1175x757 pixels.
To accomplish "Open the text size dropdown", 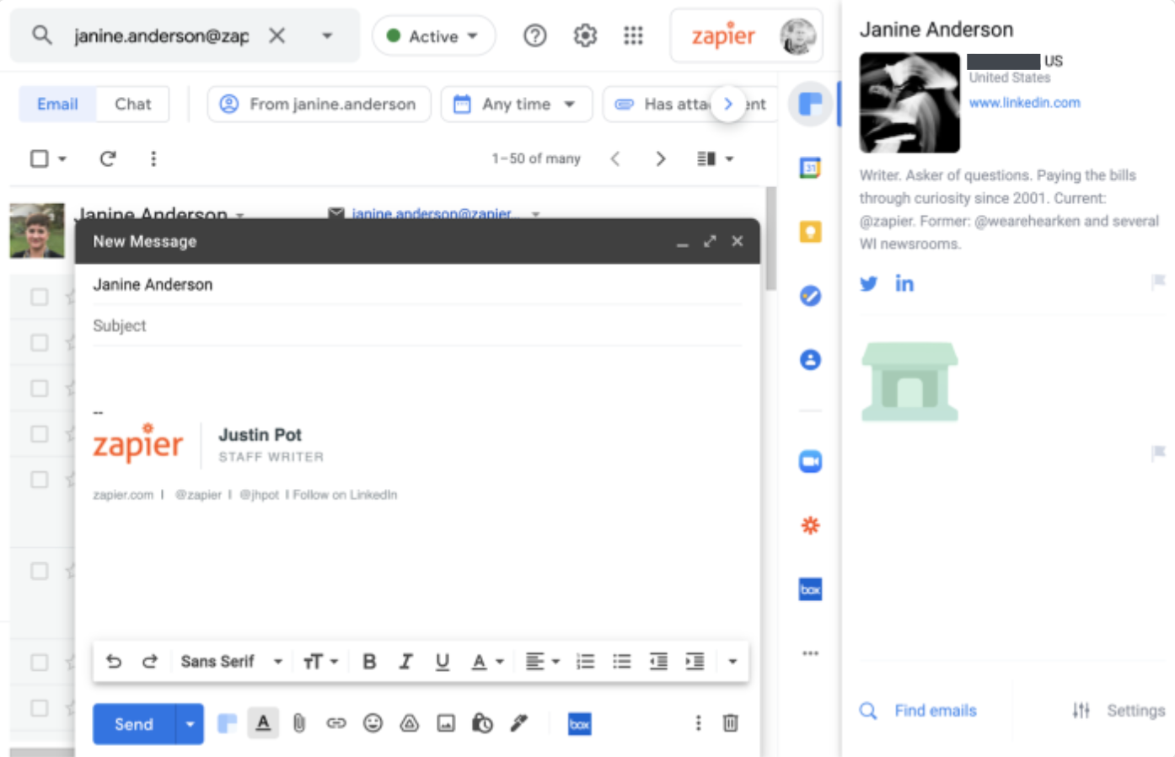I will point(320,662).
